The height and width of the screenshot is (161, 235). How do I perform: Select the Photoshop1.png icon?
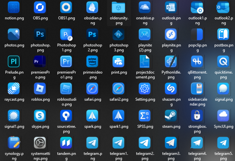(x=66, y=34)
